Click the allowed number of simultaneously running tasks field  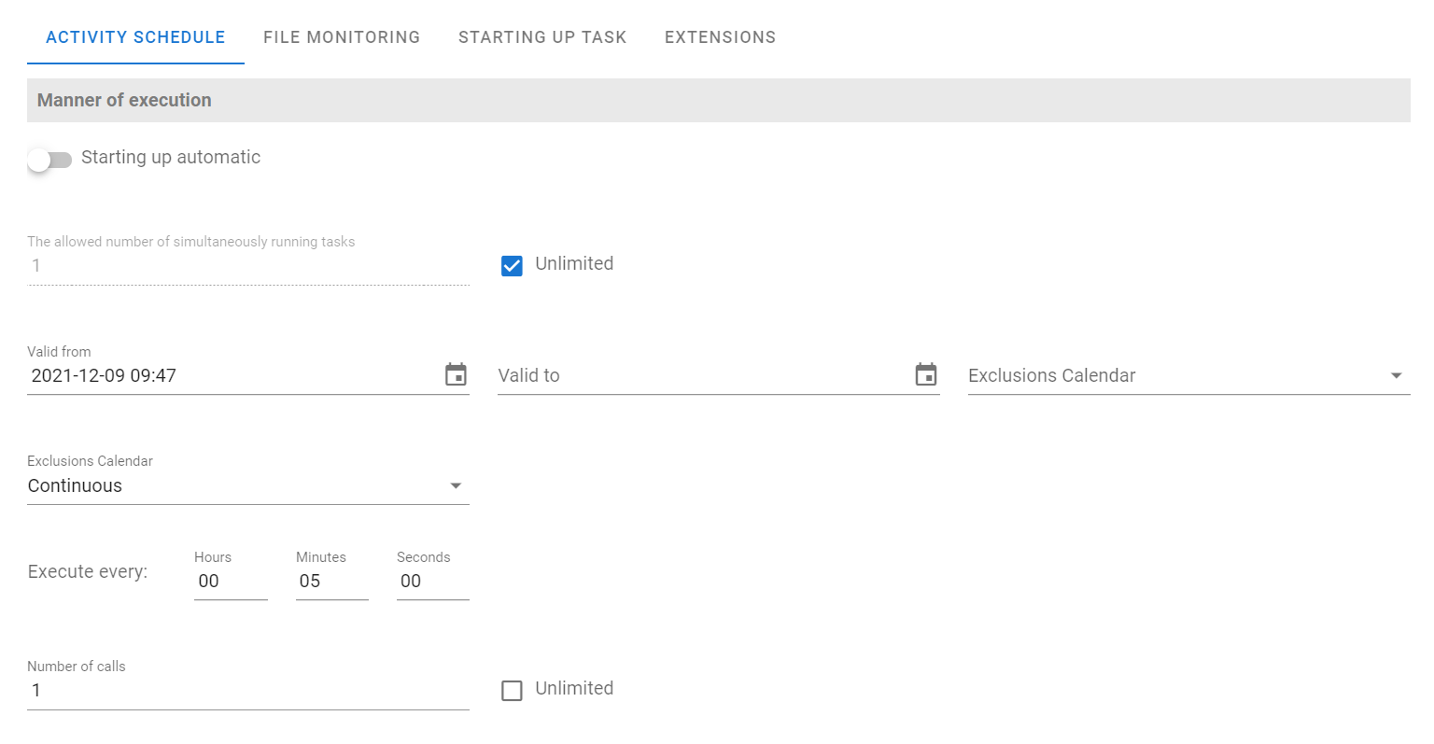click(248, 266)
